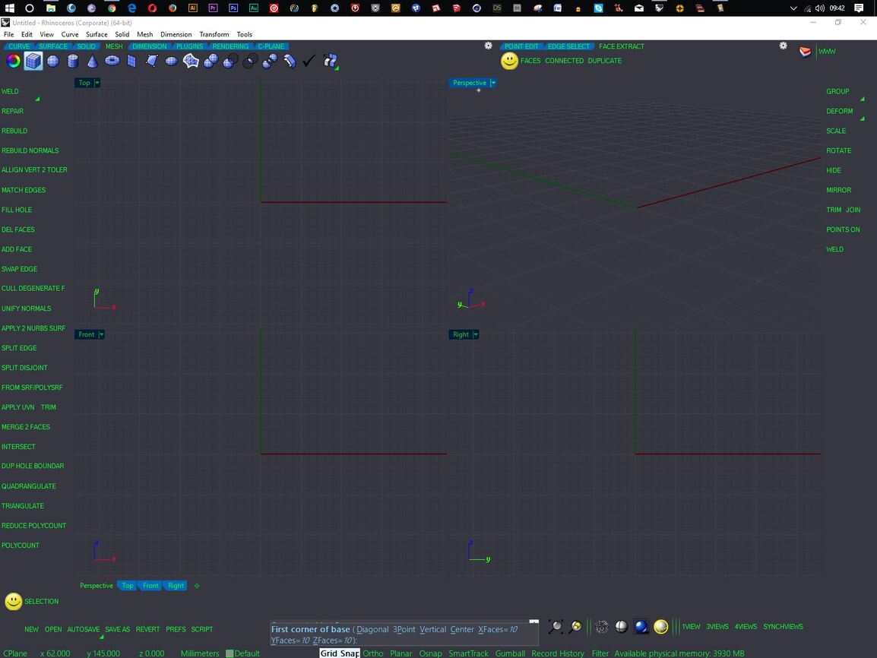Viewport: 877px width, 658px height.
Task: Open the Surface menu
Action: point(97,34)
